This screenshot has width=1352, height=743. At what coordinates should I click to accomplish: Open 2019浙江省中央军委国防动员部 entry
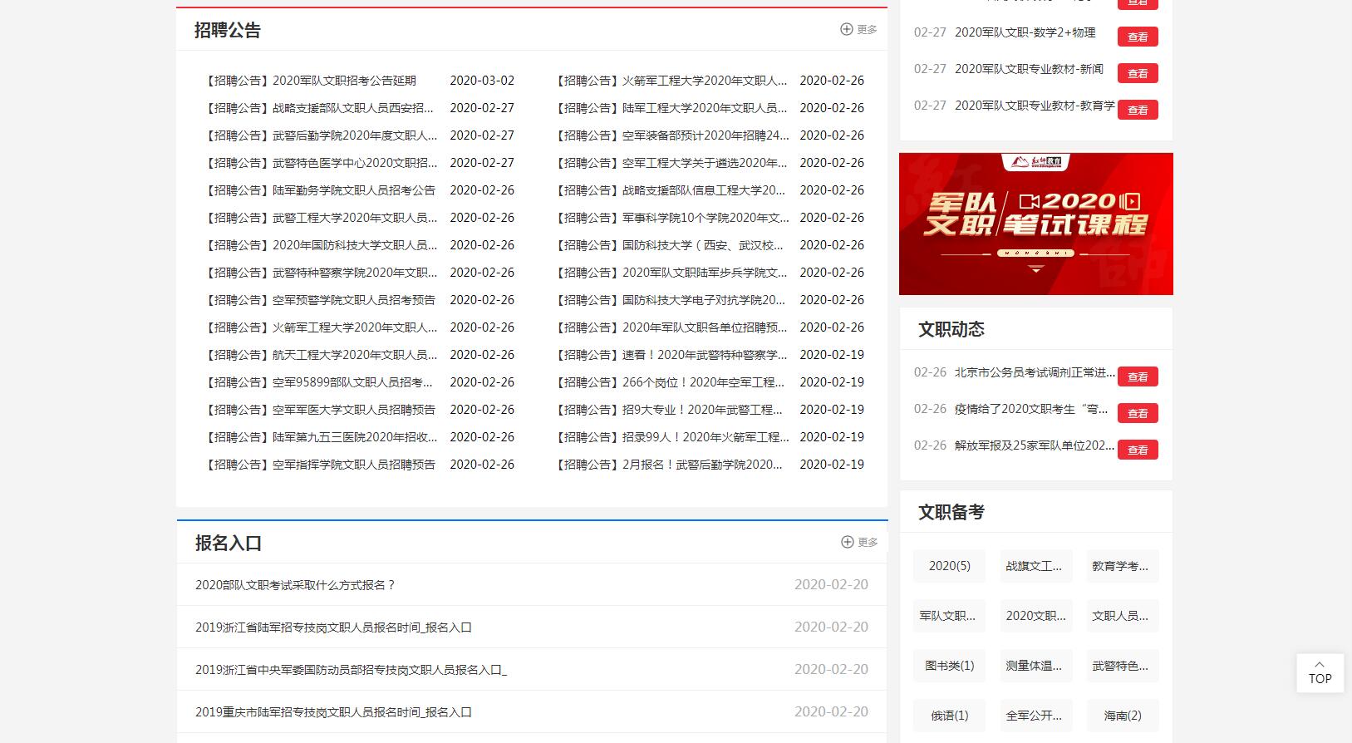click(x=351, y=670)
